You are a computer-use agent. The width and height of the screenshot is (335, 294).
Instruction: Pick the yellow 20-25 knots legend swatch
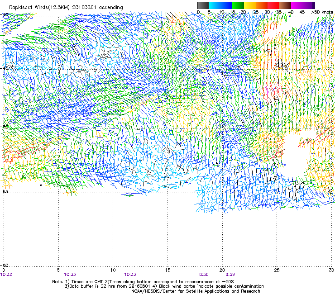coord(250,5)
